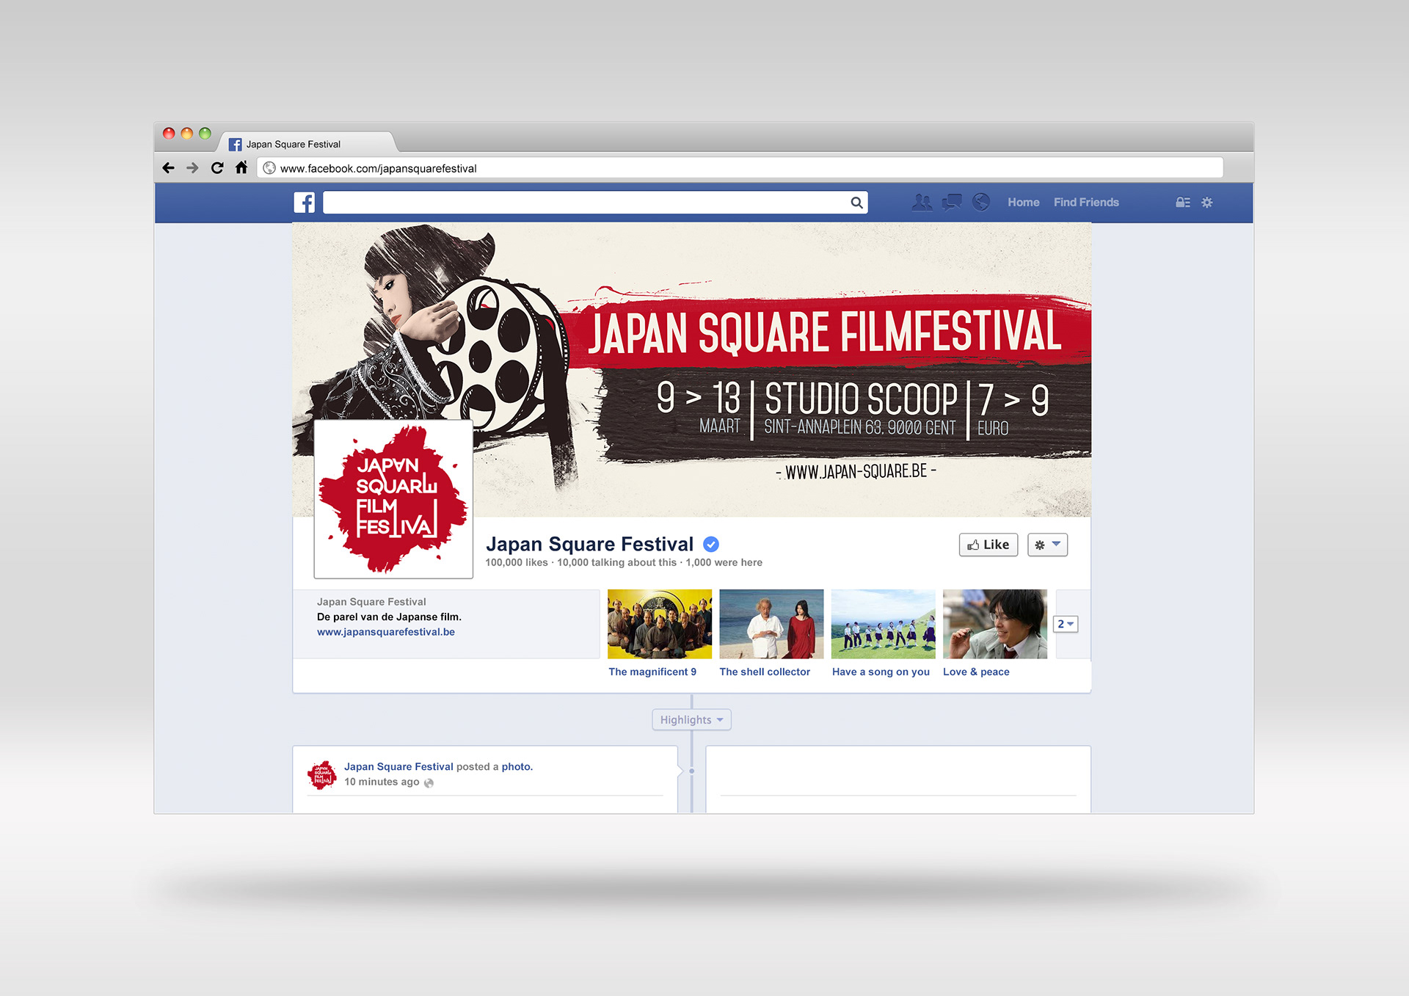Open the account settings gear in blue bar
The width and height of the screenshot is (1409, 996).
[x=1207, y=203]
